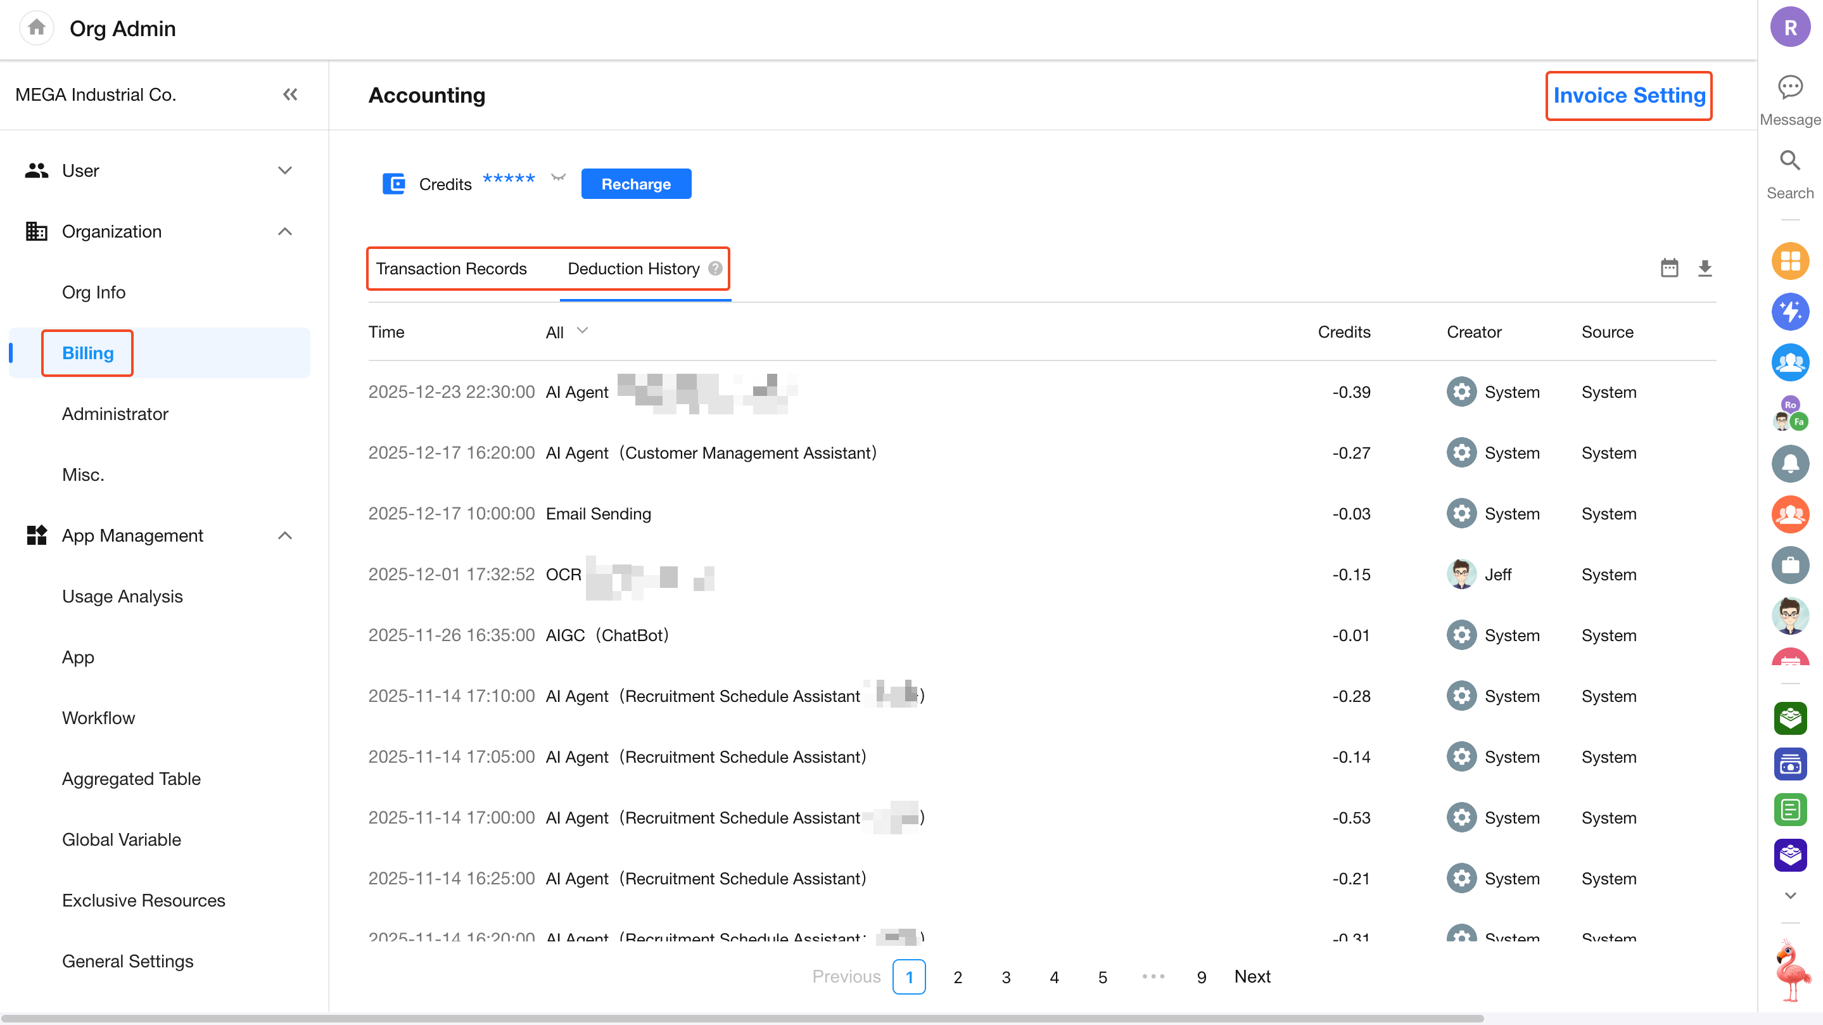Reveal hidden credits with the eye toggle
1823x1025 pixels.
tap(558, 177)
